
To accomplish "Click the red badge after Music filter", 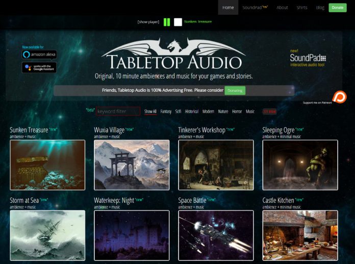I will [269, 112].
